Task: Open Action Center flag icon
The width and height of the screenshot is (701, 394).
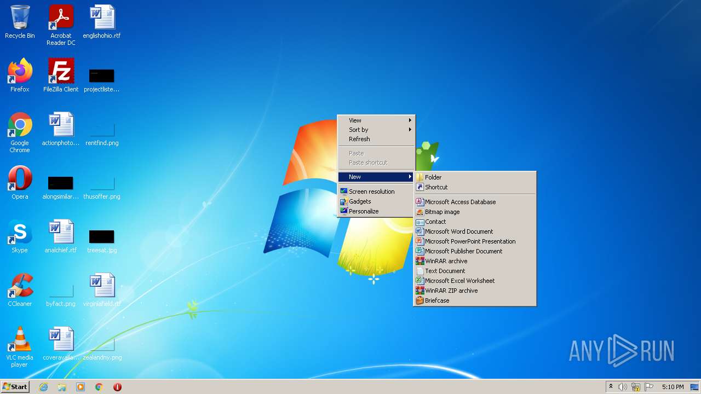Action: tap(649, 387)
